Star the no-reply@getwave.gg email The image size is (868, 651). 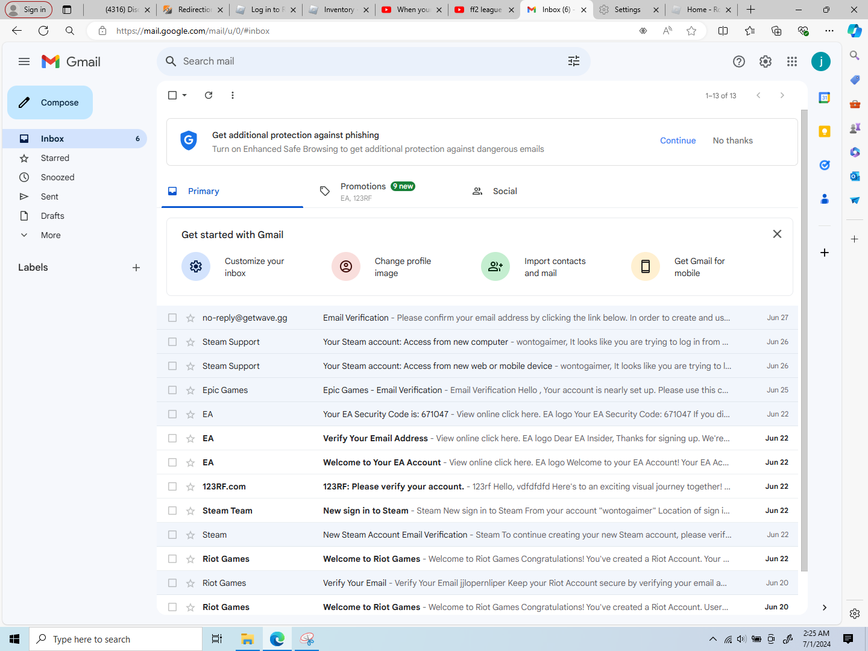tap(190, 318)
